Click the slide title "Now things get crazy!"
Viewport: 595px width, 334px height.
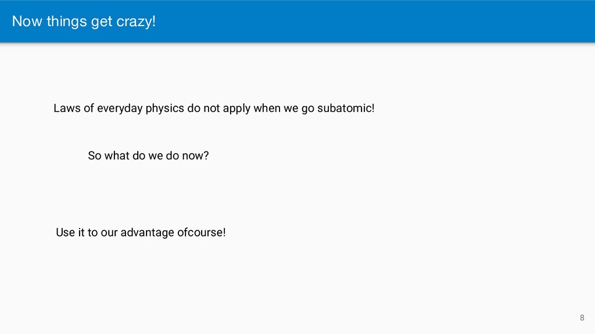(84, 21)
